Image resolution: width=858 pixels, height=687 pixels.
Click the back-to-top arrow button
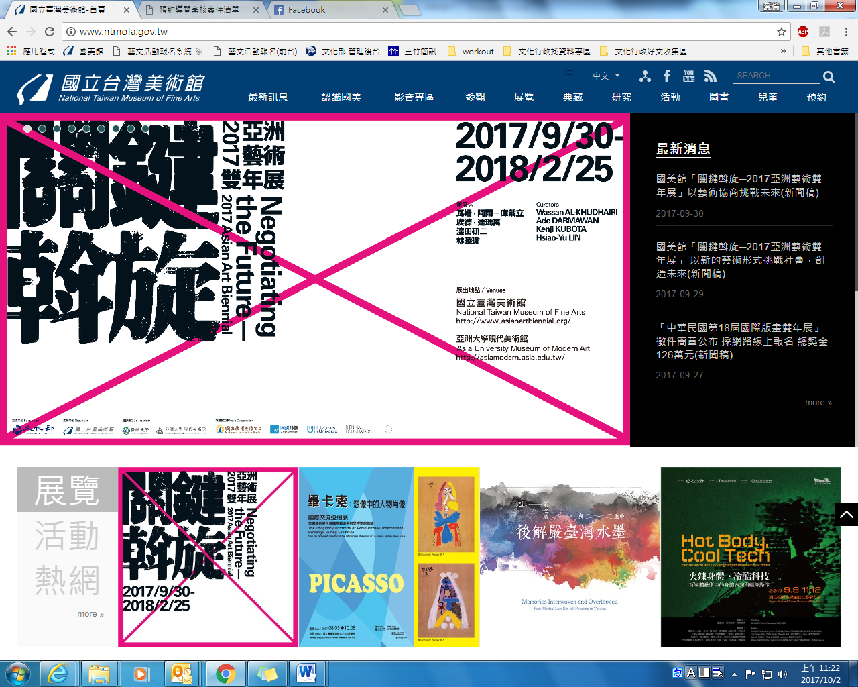846,514
